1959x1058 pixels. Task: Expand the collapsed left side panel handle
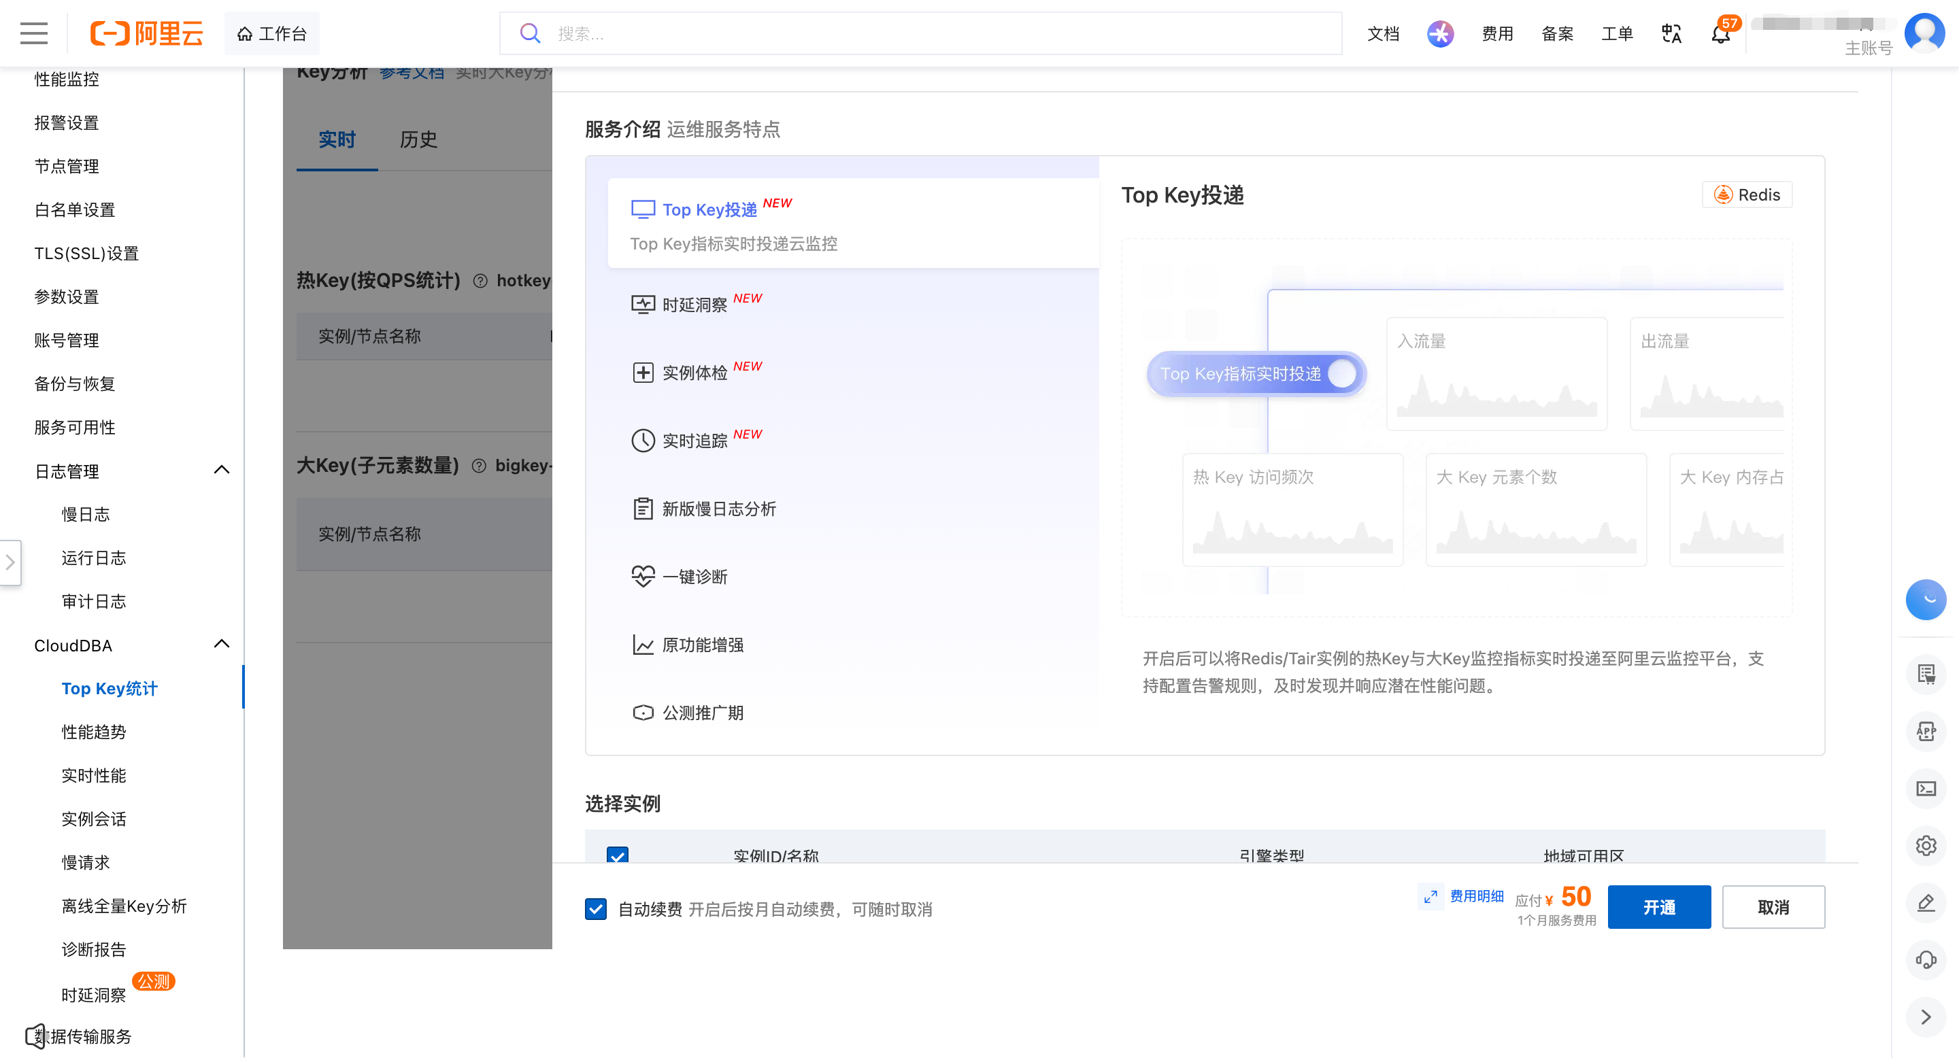(x=10, y=562)
